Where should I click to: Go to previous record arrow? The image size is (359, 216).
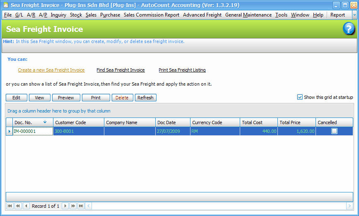(x=26, y=206)
